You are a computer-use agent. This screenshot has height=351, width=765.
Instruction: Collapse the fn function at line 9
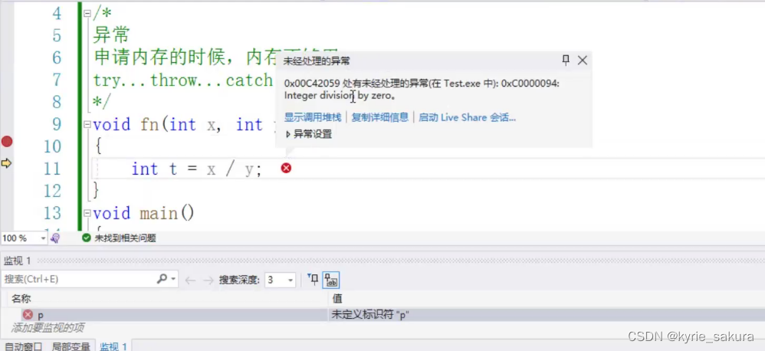pos(87,125)
